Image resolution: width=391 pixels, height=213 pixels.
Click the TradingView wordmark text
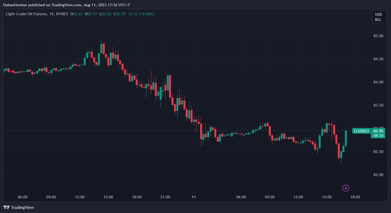[23, 208]
